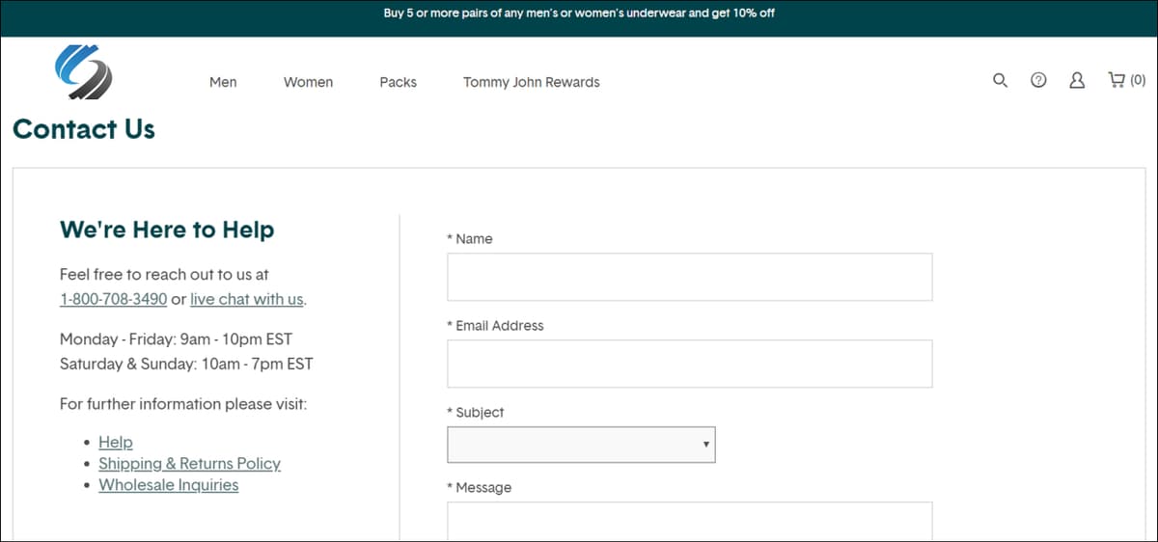Viewport: 1158px width, 542px height.
Task: Click the We're Here to Help heading
Action: 167,230
